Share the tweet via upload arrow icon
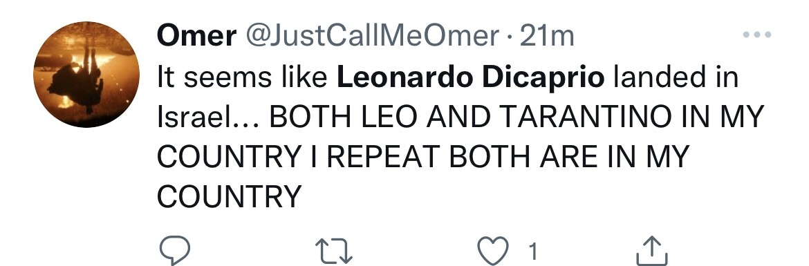Viewport: 809px width, 266px height. 652,251
